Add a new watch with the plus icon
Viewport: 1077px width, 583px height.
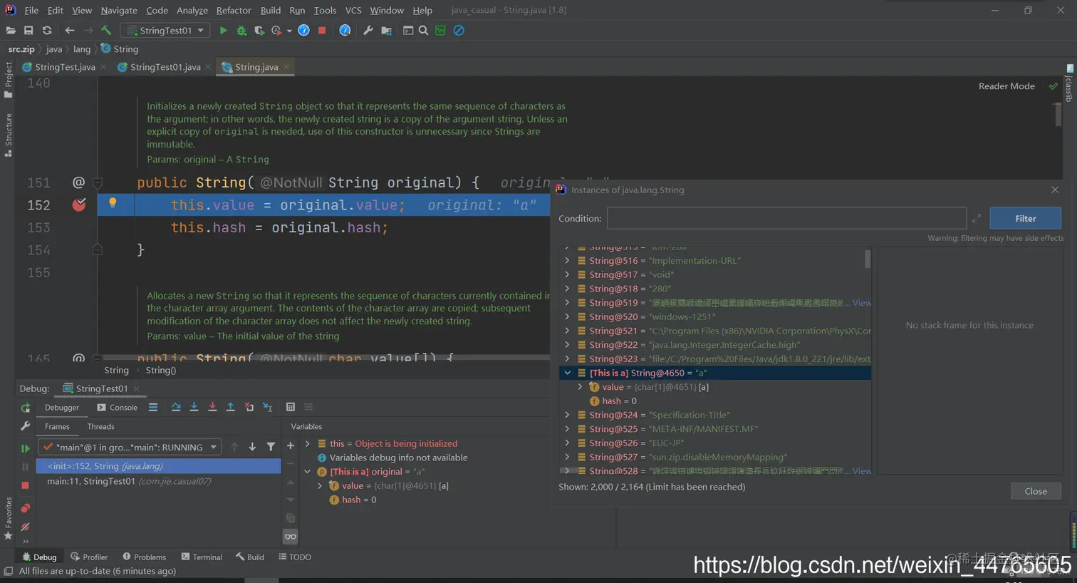click(290, 445)
